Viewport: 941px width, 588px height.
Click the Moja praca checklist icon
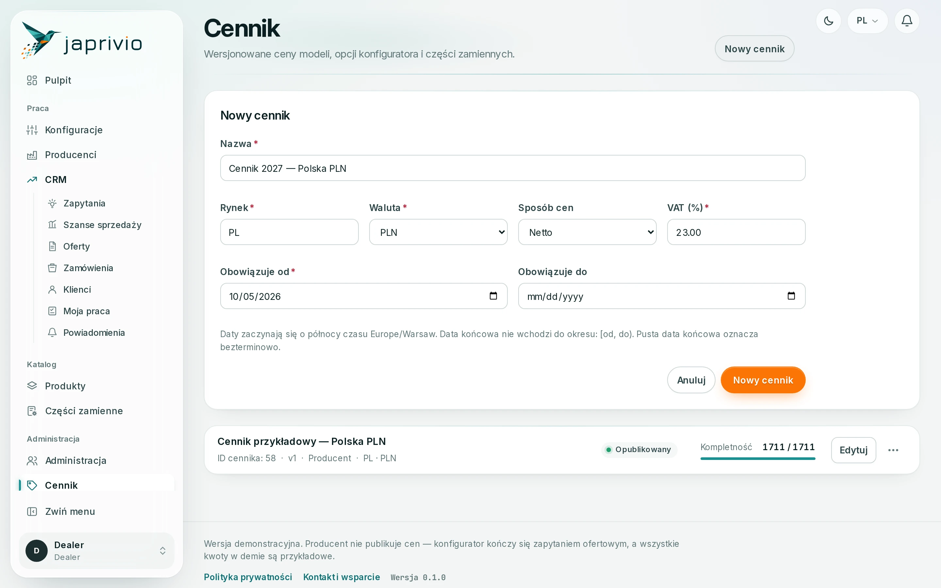pyautogui.click(x=53, y=311)
